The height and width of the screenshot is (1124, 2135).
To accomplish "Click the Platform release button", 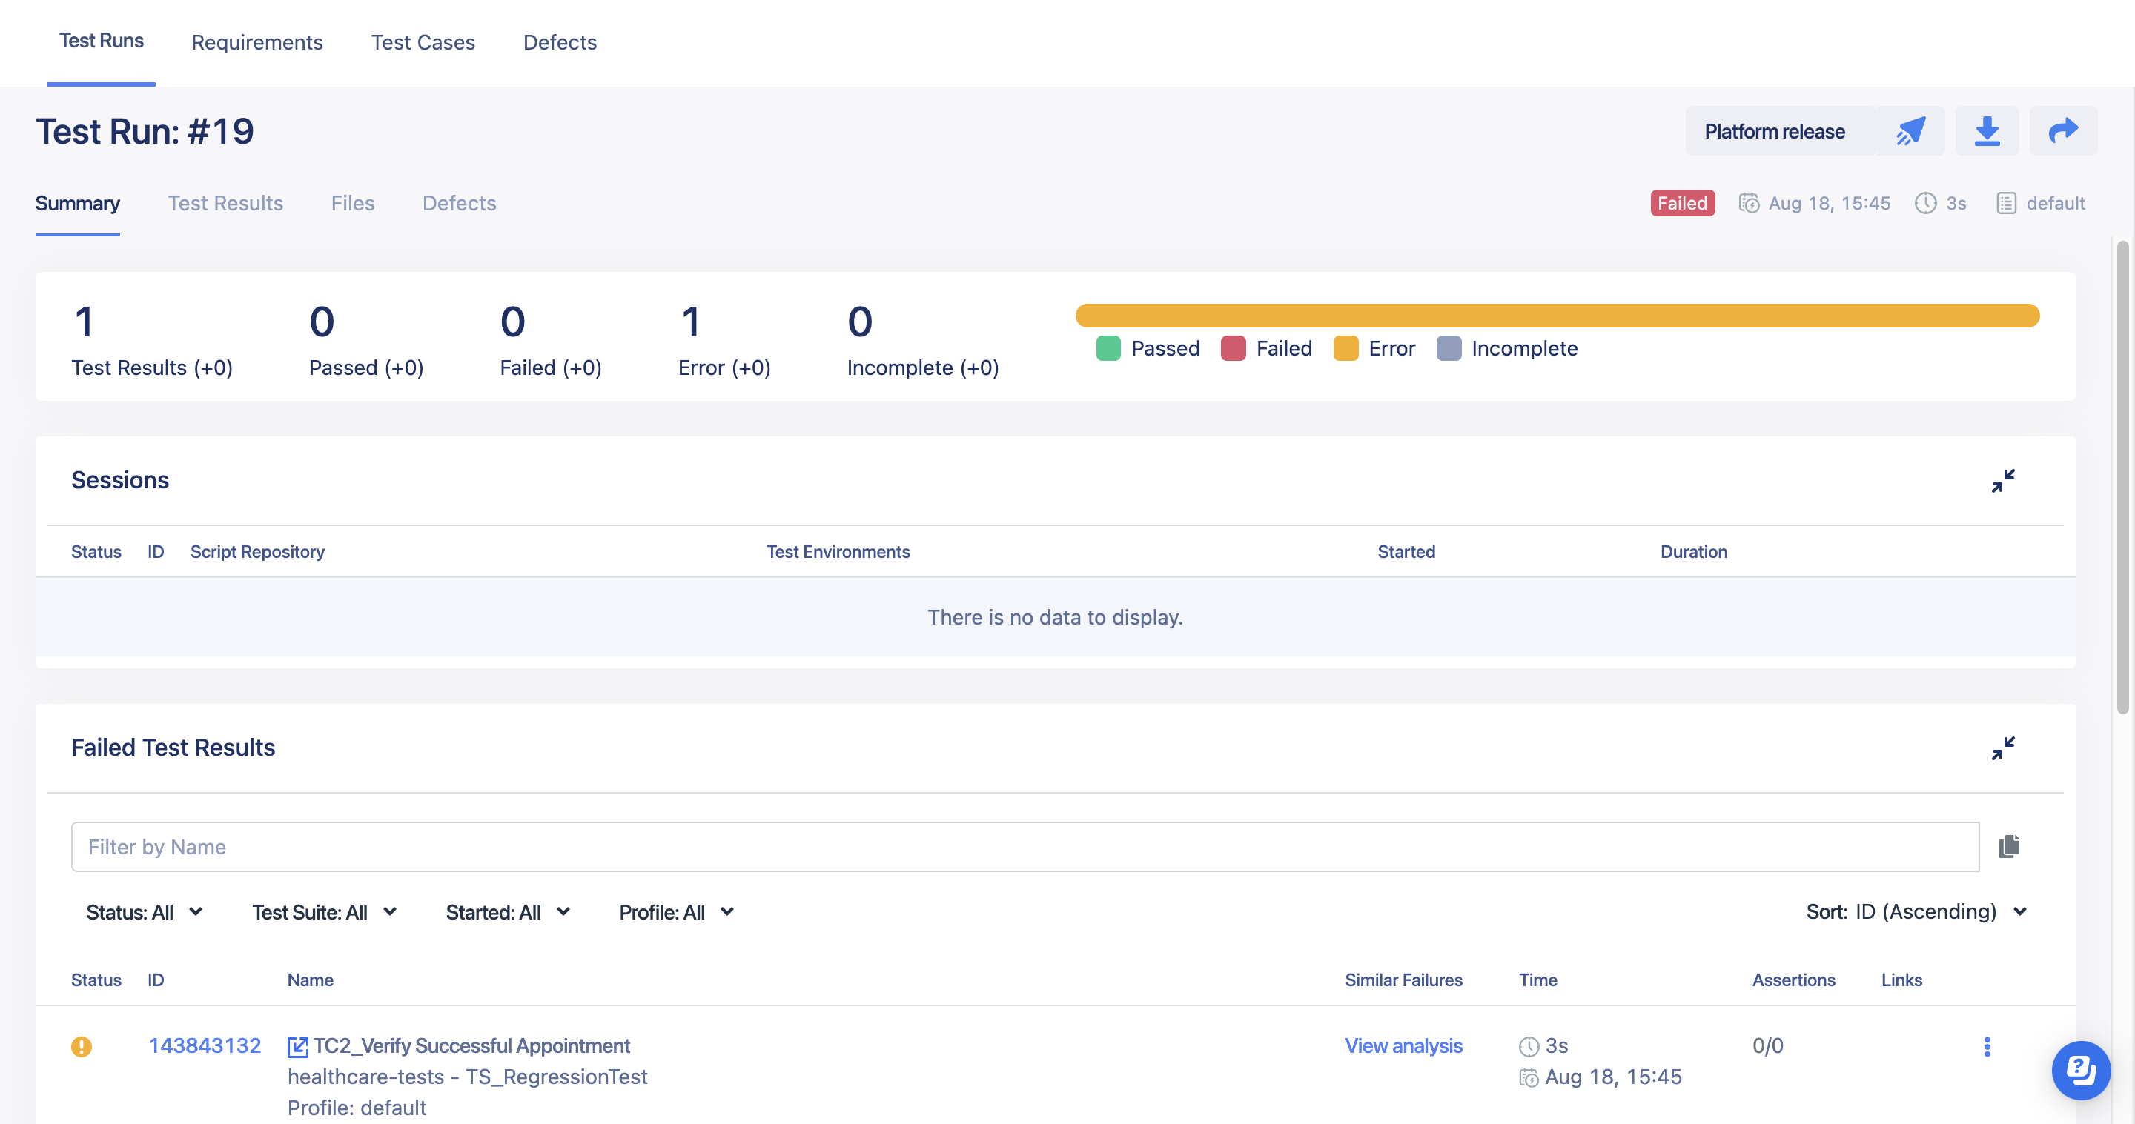I will (x=1774, y=131).
